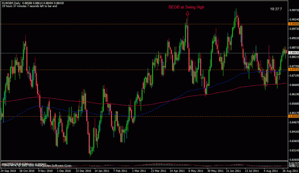Click the 13 Jul 2011 date label
299x173 pixels.
pos(252,171)
